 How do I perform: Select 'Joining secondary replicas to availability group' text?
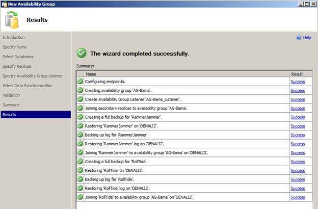[136, 109]
